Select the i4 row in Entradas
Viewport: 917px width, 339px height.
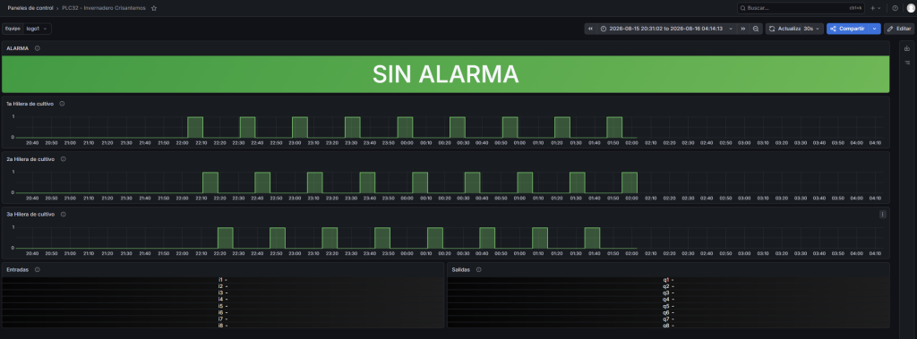pos(223,300)
